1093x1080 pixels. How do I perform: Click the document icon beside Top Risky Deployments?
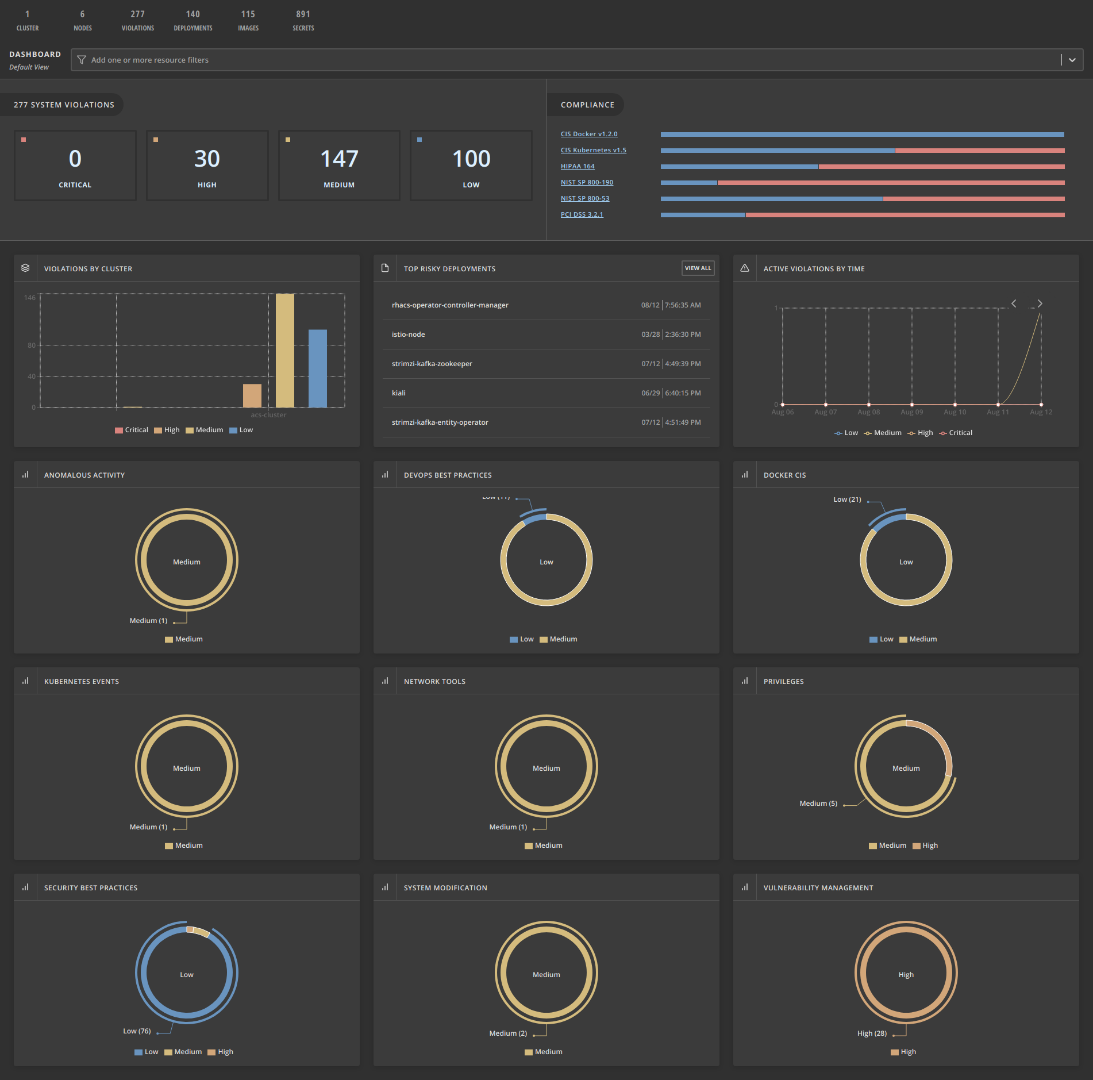(x=385, y=268)
